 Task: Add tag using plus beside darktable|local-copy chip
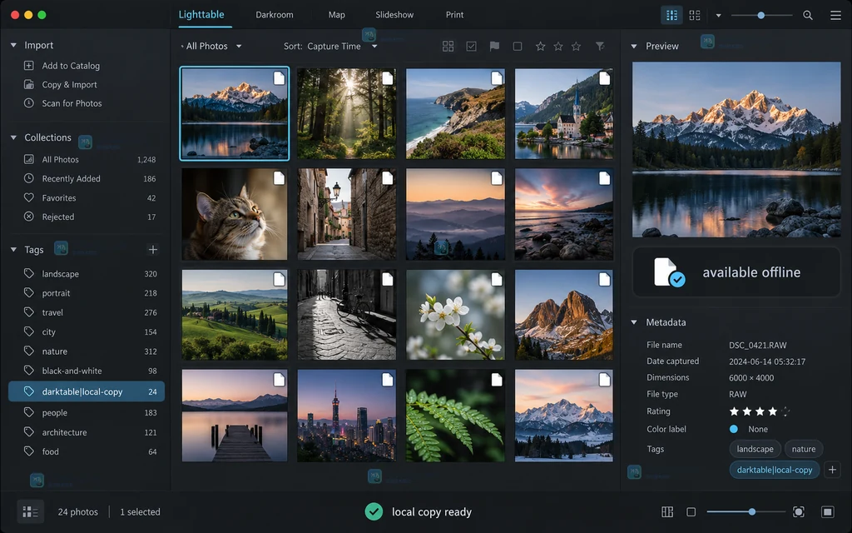coord(832,470)
